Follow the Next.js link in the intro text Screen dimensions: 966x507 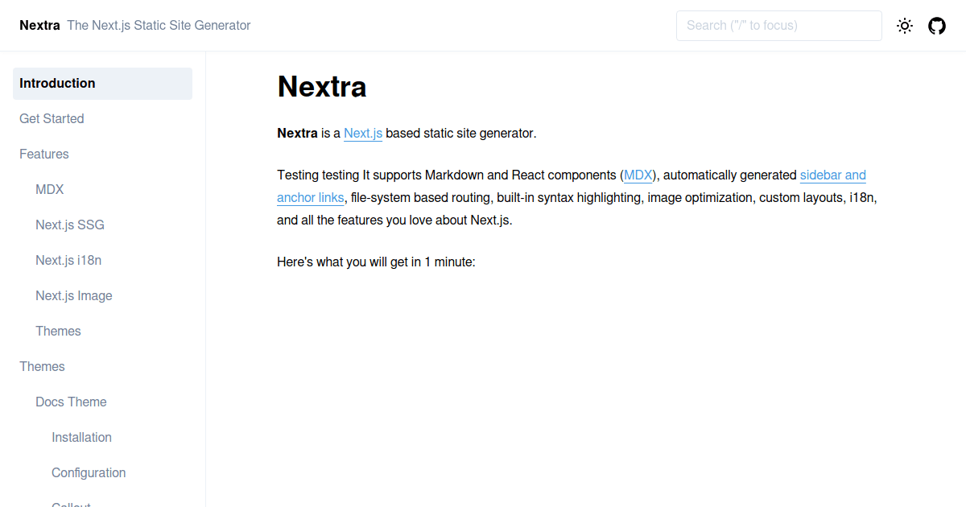362,133
